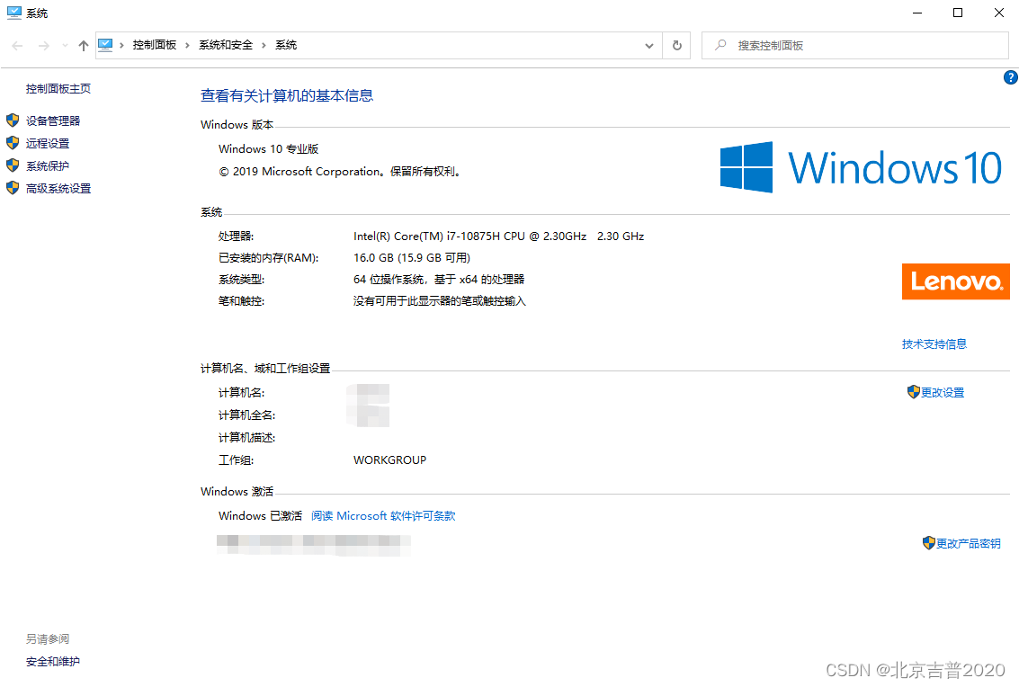Minimize the 系统 window
This screenshot has height=687, width=1019.
(917, 13)
